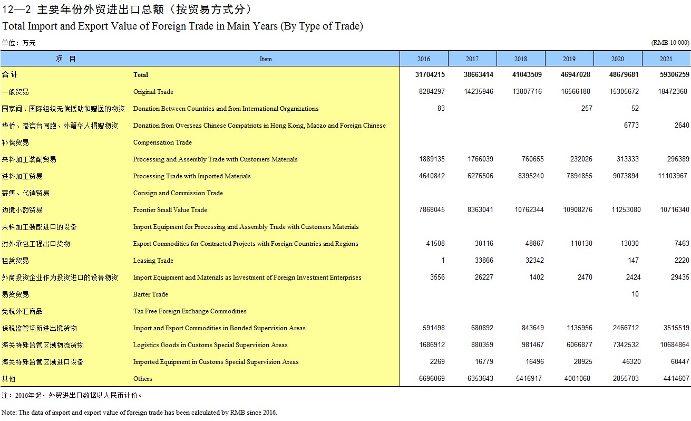
Task: Select the 'Barter Trade' label
Action: (x=151, y=294)
